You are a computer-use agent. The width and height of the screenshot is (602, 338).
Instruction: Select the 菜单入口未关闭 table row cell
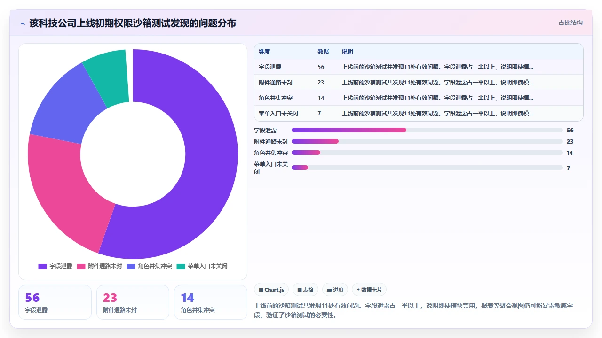click(278, 114)
